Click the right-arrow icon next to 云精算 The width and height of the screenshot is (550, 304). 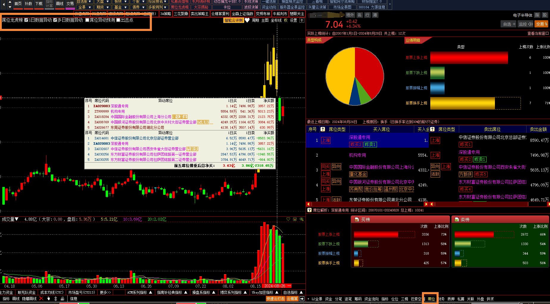302,299
